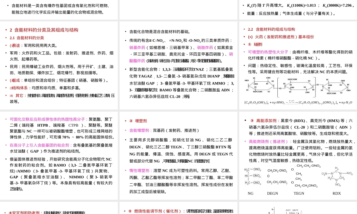Select the slide titled 含能材料的分类及其组成与结构
This screenshot has height=214, width=357.
point(59,66)
